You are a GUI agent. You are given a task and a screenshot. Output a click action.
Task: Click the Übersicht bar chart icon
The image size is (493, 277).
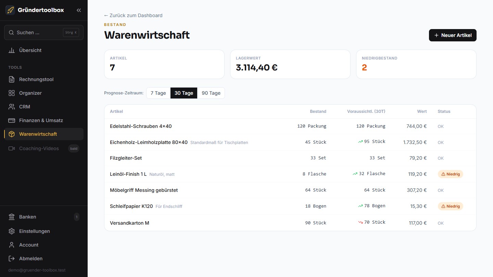(12, 50)
